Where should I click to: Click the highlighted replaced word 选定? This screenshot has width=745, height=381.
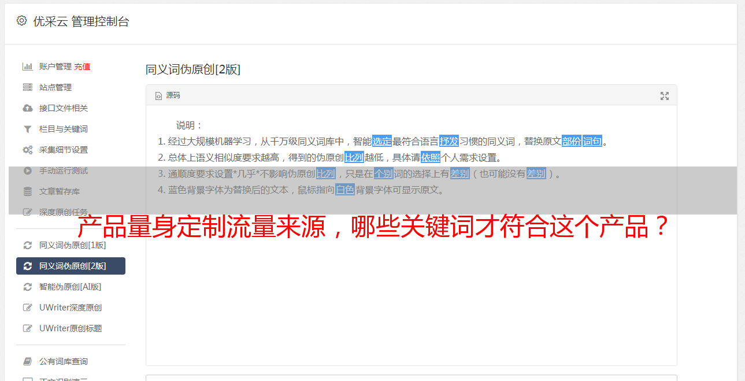point(382,141)
